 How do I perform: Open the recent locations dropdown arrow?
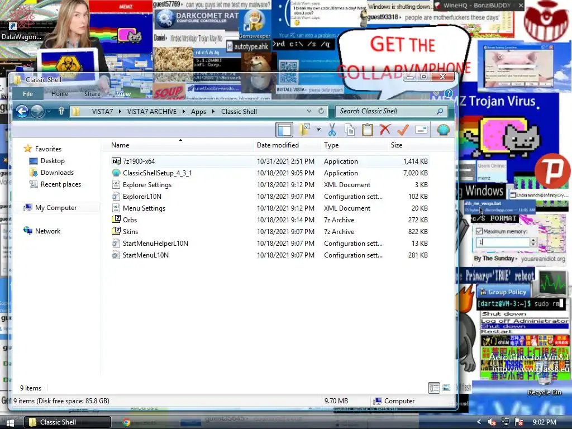49,111
